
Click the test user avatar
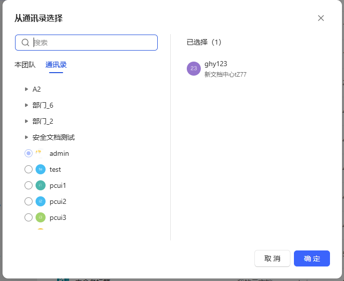pyautogui.click(x=41, y=169)
